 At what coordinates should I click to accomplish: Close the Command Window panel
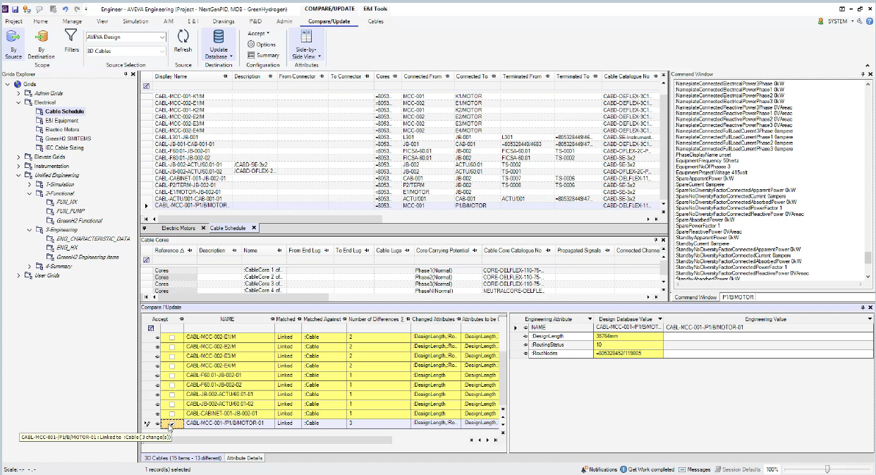[x=870, y=73]
